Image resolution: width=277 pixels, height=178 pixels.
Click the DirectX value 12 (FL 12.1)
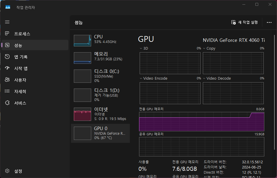(x=251, y=172)
